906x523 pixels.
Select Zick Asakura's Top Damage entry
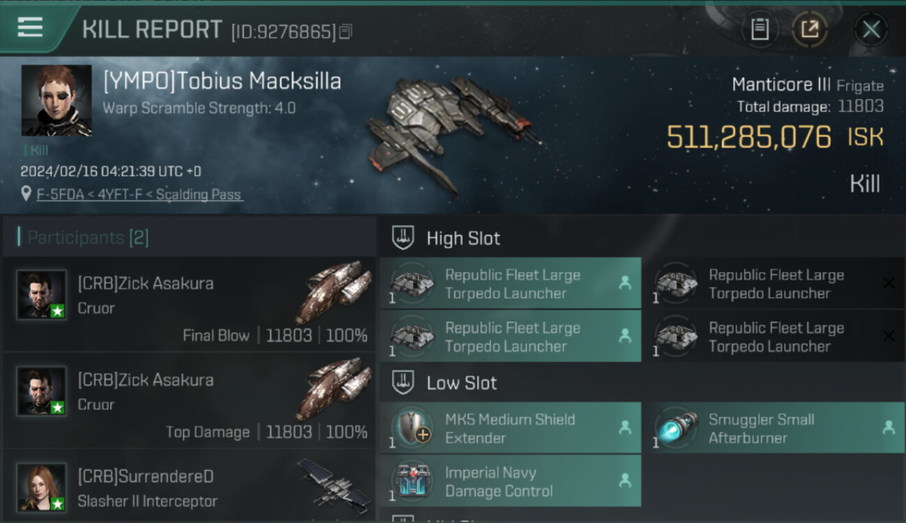189,400
